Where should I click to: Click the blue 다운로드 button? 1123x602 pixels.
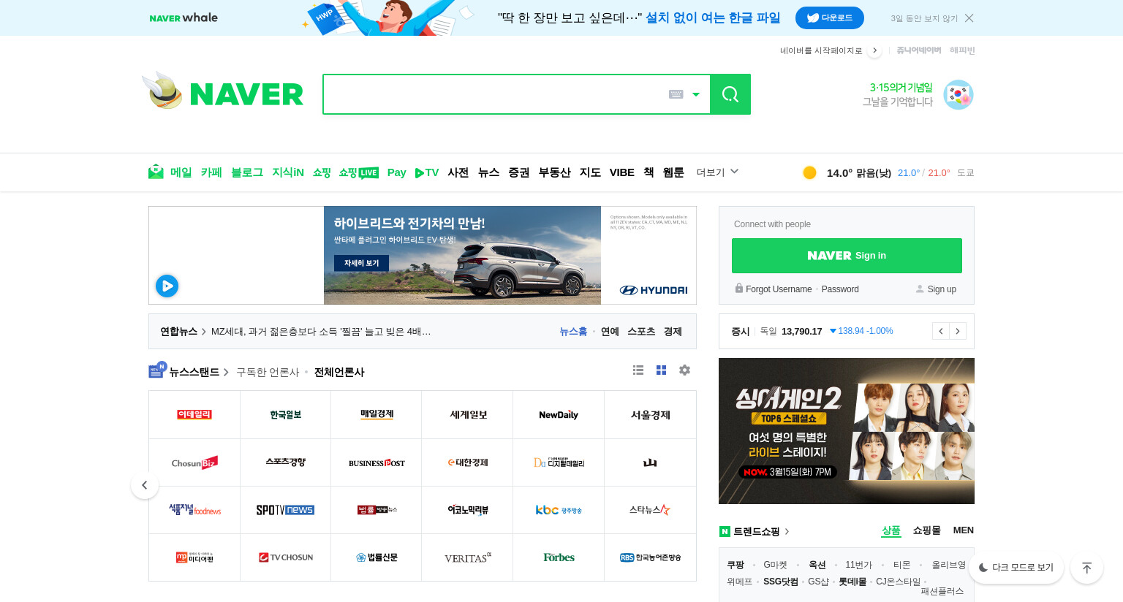[x=830, y=18]
